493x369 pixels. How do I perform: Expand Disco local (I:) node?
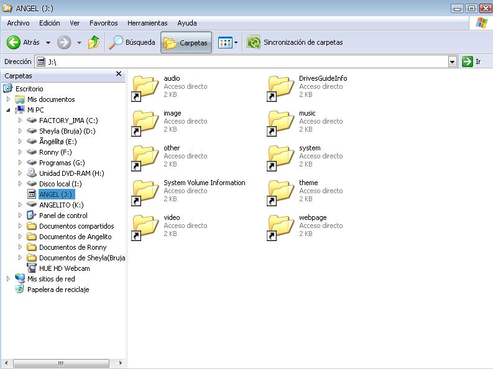pos(20,184)
